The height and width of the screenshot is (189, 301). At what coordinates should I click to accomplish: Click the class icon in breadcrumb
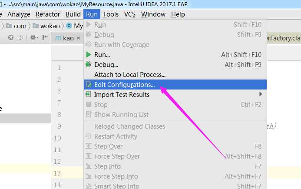(x=69, y=26)
